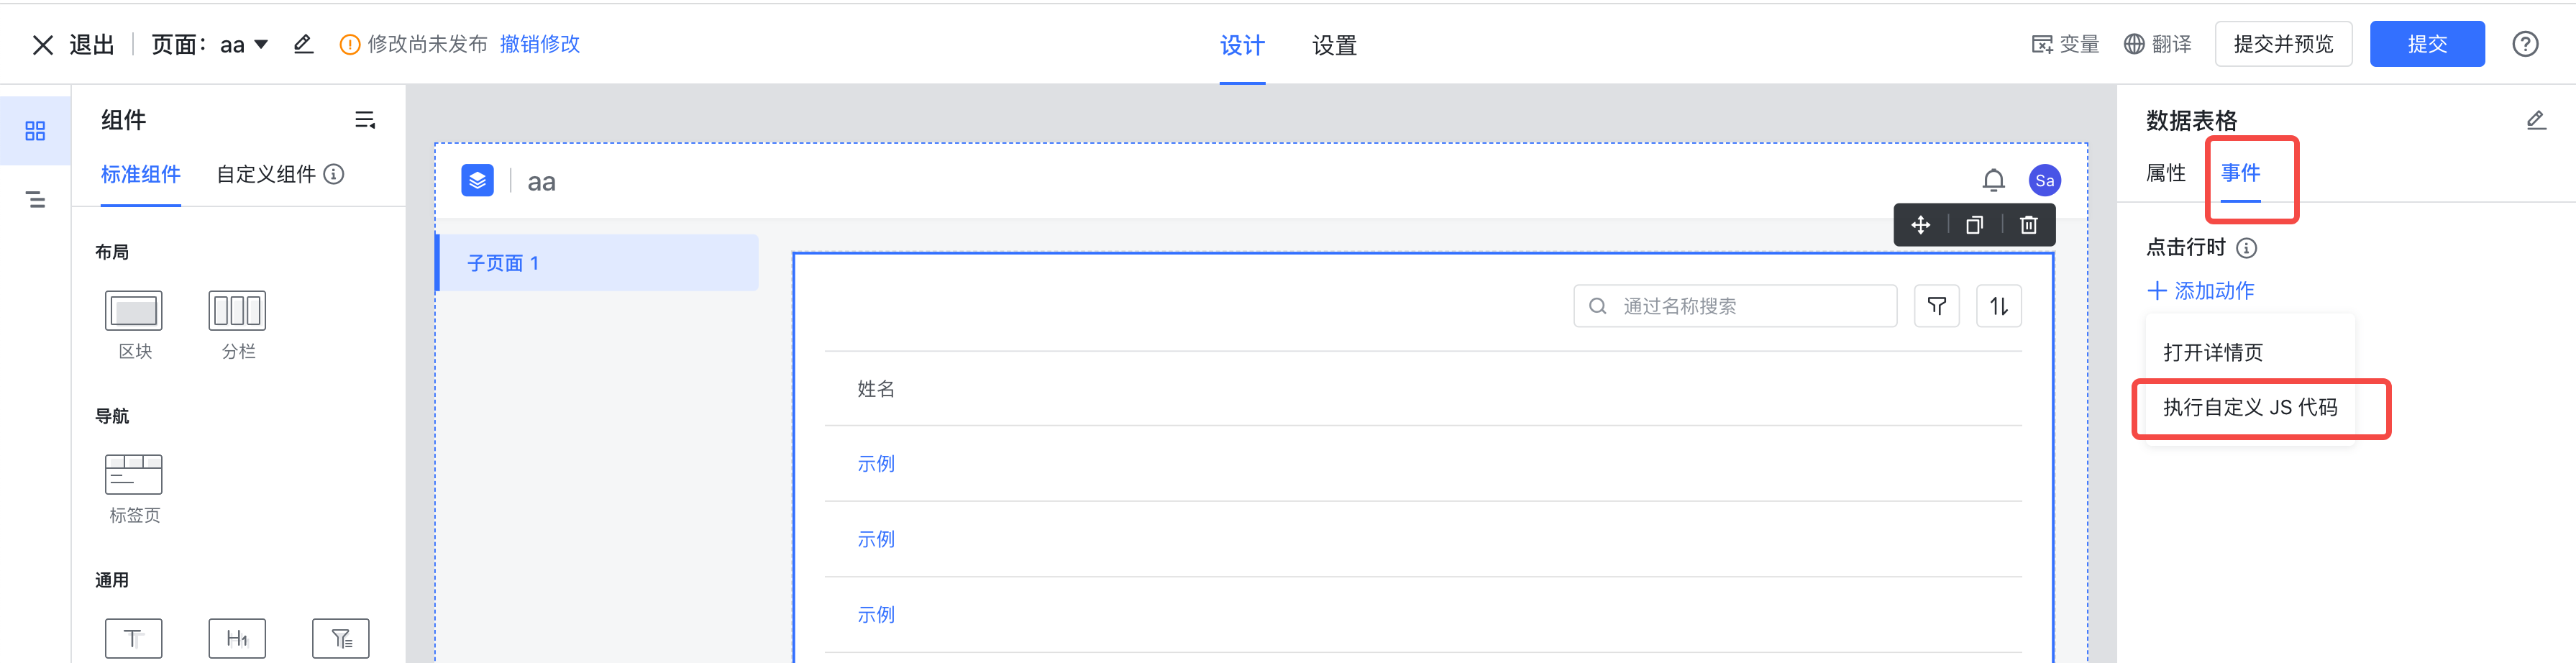Switch to the 属性 tab
2576x663 pixels.
tap(2165, 173)
